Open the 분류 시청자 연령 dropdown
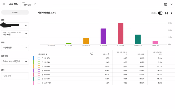 [15, 48]
